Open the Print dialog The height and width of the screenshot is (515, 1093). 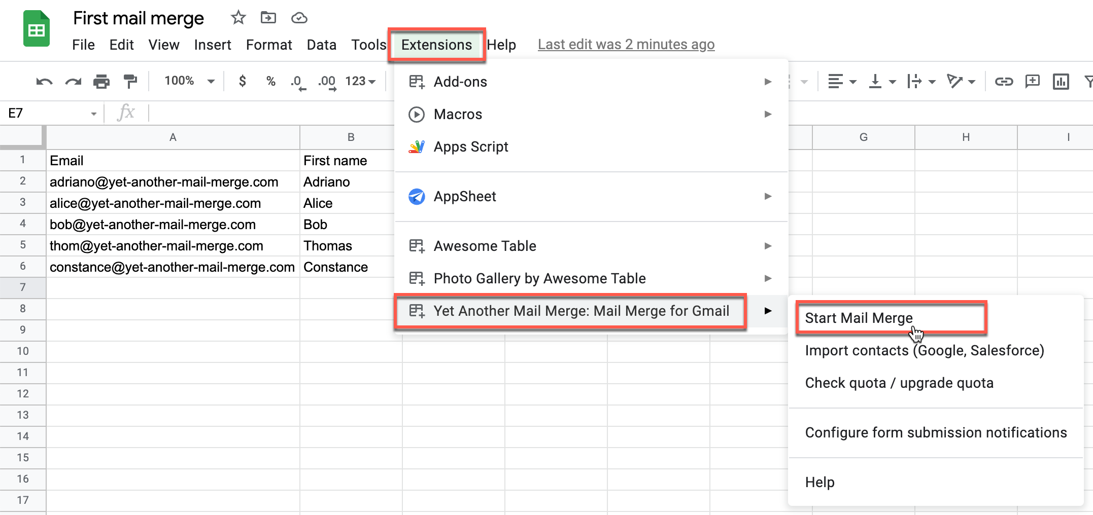(101, 81)
